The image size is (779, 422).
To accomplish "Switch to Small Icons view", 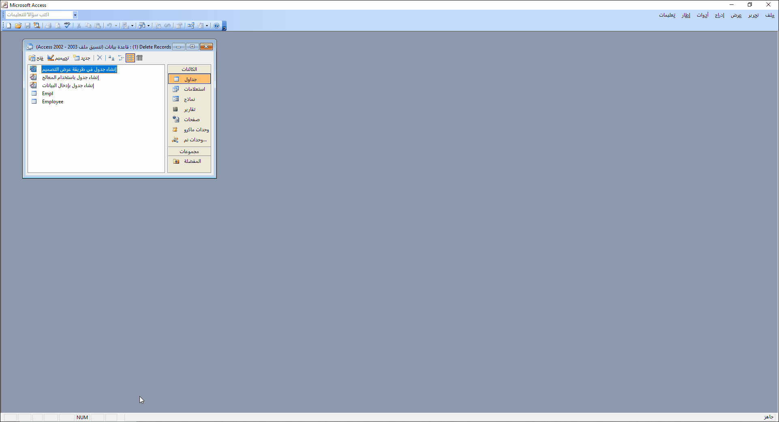I will pos(121,58).
